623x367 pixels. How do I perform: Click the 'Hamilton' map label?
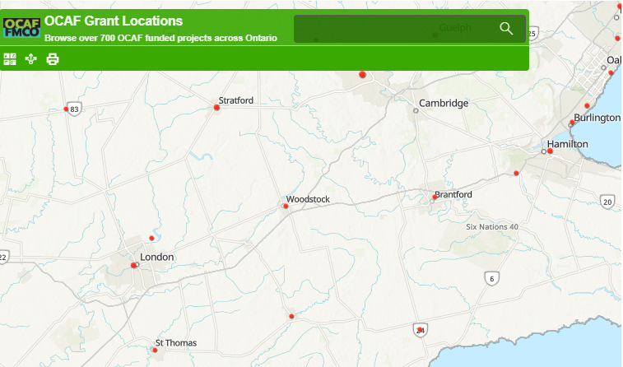click(568, 144)
